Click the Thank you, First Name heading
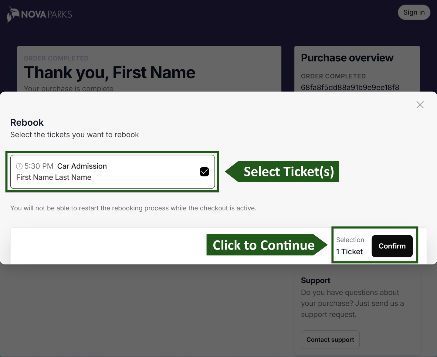The height and width of the screenshot is (357, 437). pyautogui.click(x=110, y=72)
